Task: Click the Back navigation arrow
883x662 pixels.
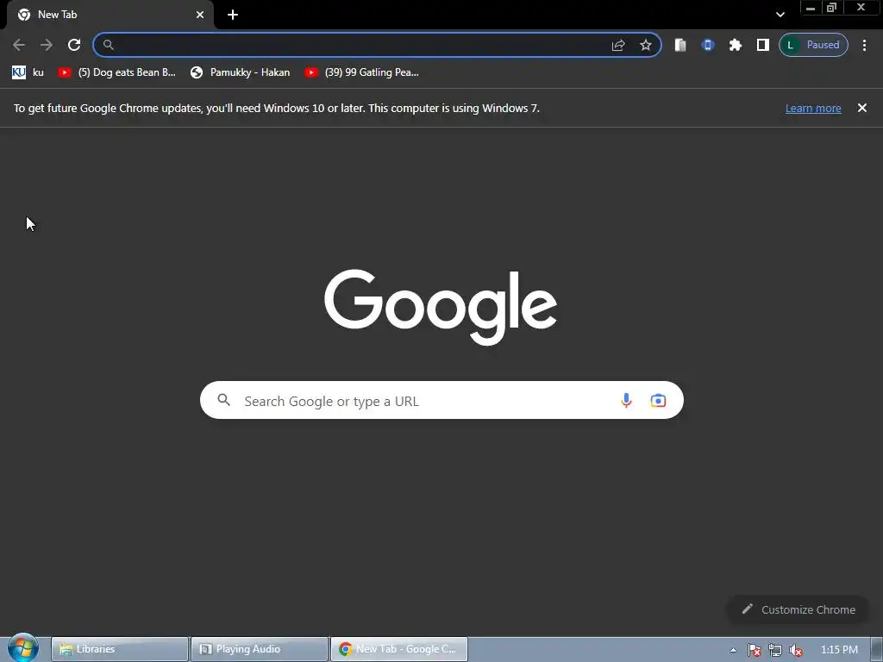Action: 19,45
